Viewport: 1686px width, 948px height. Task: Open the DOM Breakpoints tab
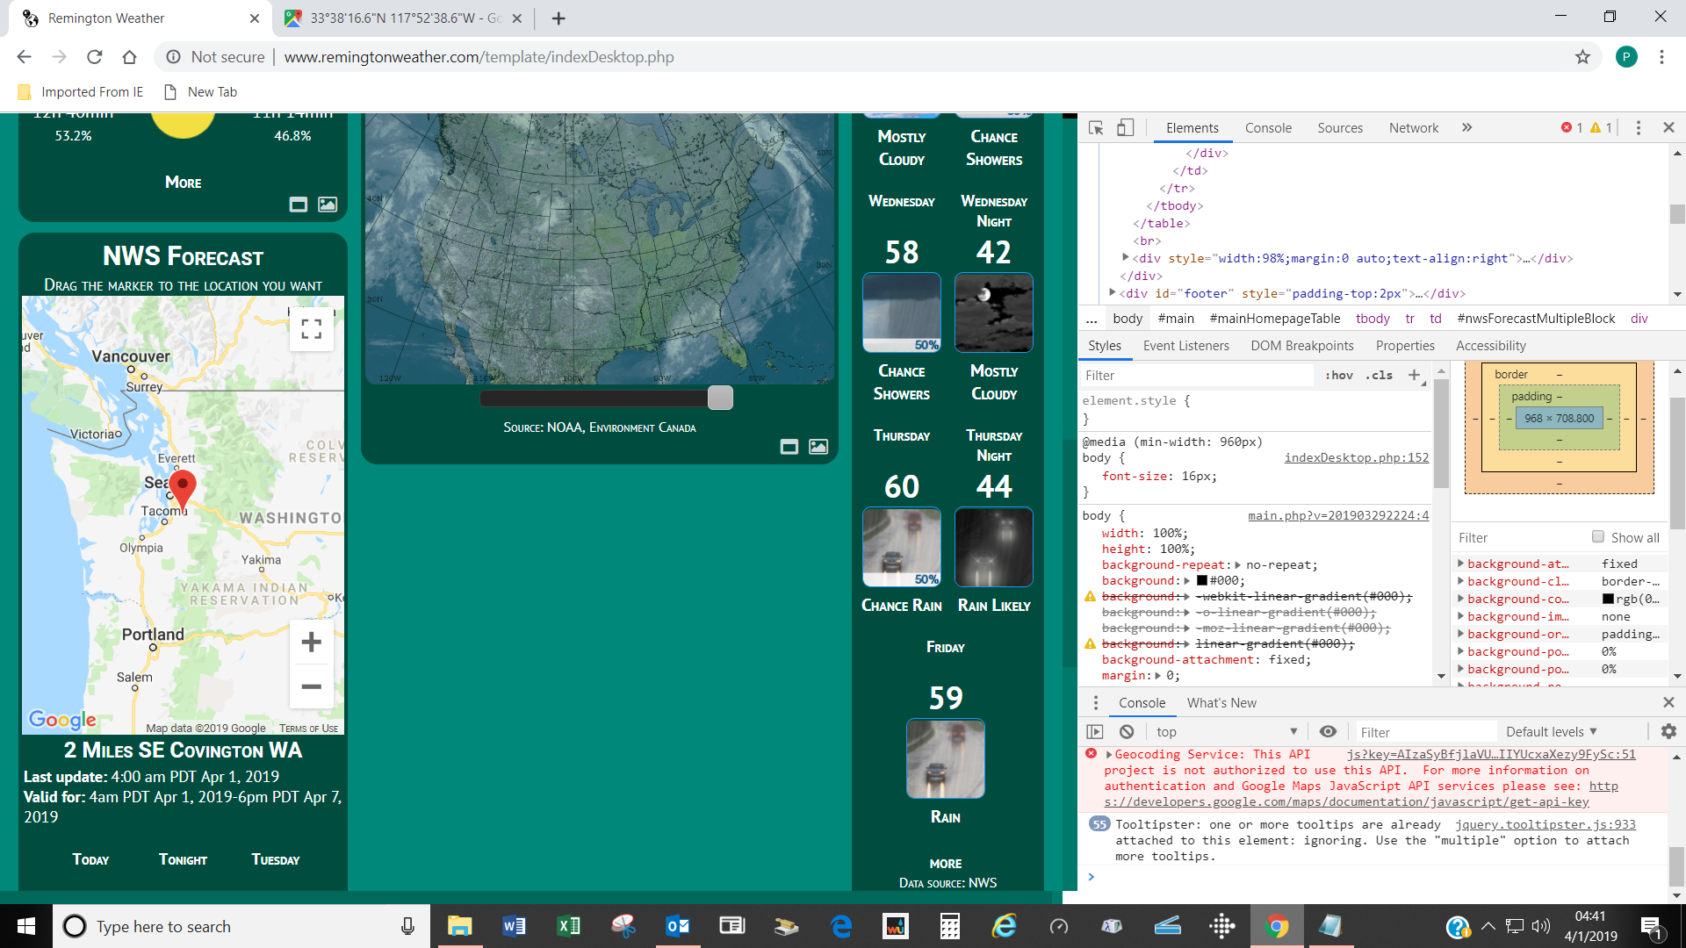[1302, 346]
